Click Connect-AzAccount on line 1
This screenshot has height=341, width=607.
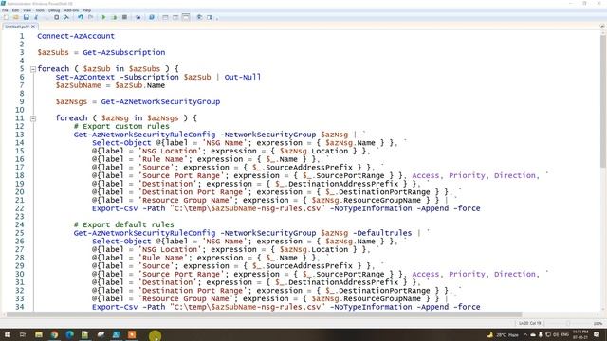pyautogui.click(x=76, y=36)
